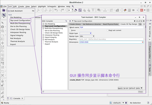This screenshot has width=152, height=105.
Task: Click the magnifier zoom tool in left sidebar
Action: (2, 31)
